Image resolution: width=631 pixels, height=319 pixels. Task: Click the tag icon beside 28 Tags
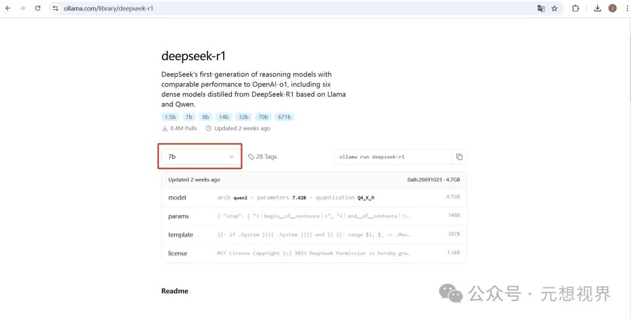click(251, 157)
